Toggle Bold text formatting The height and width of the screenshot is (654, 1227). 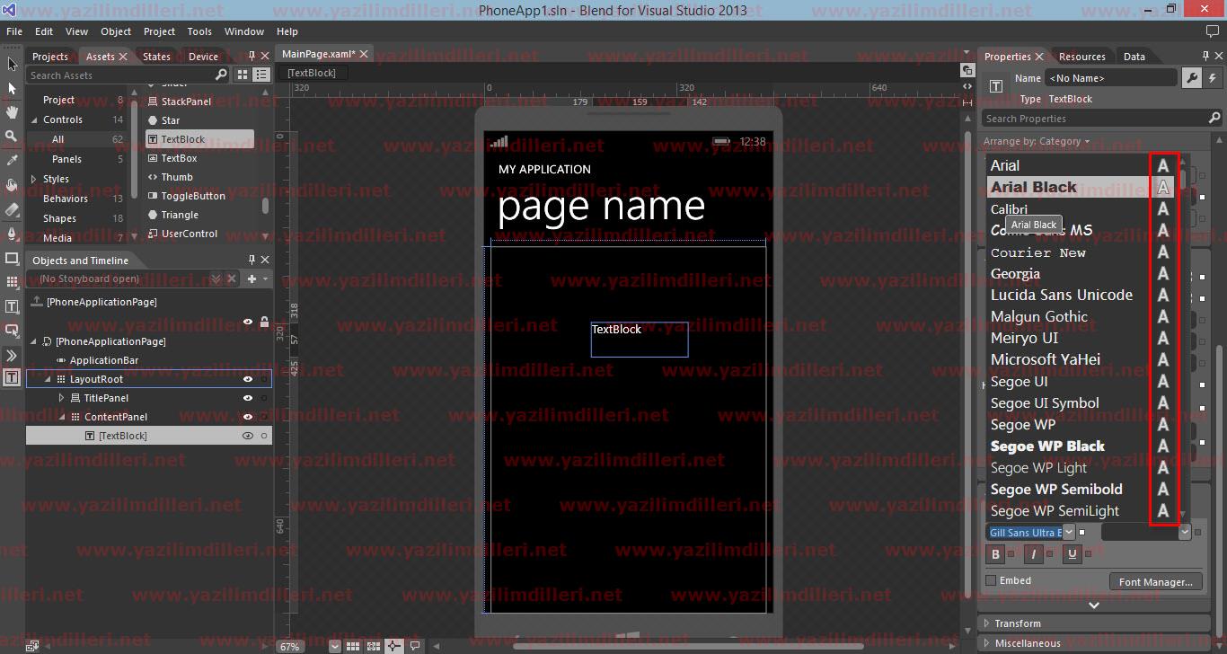(995, 554)
